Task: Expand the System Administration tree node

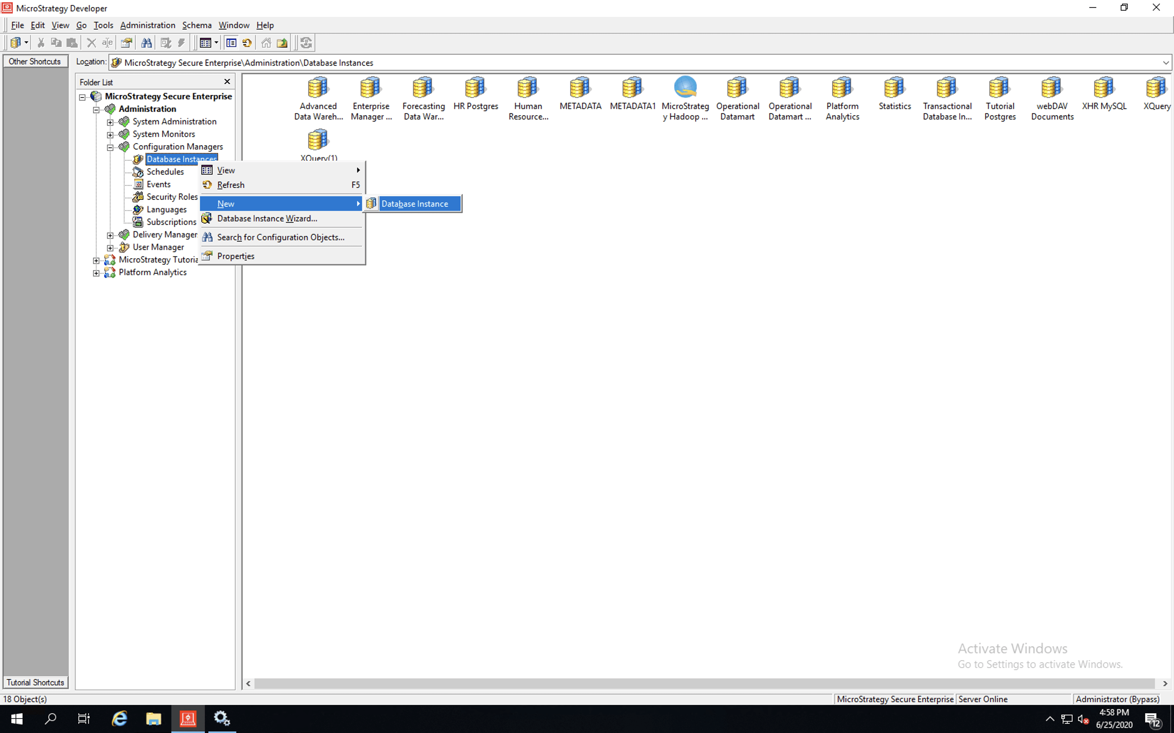Action: point(110,122)
